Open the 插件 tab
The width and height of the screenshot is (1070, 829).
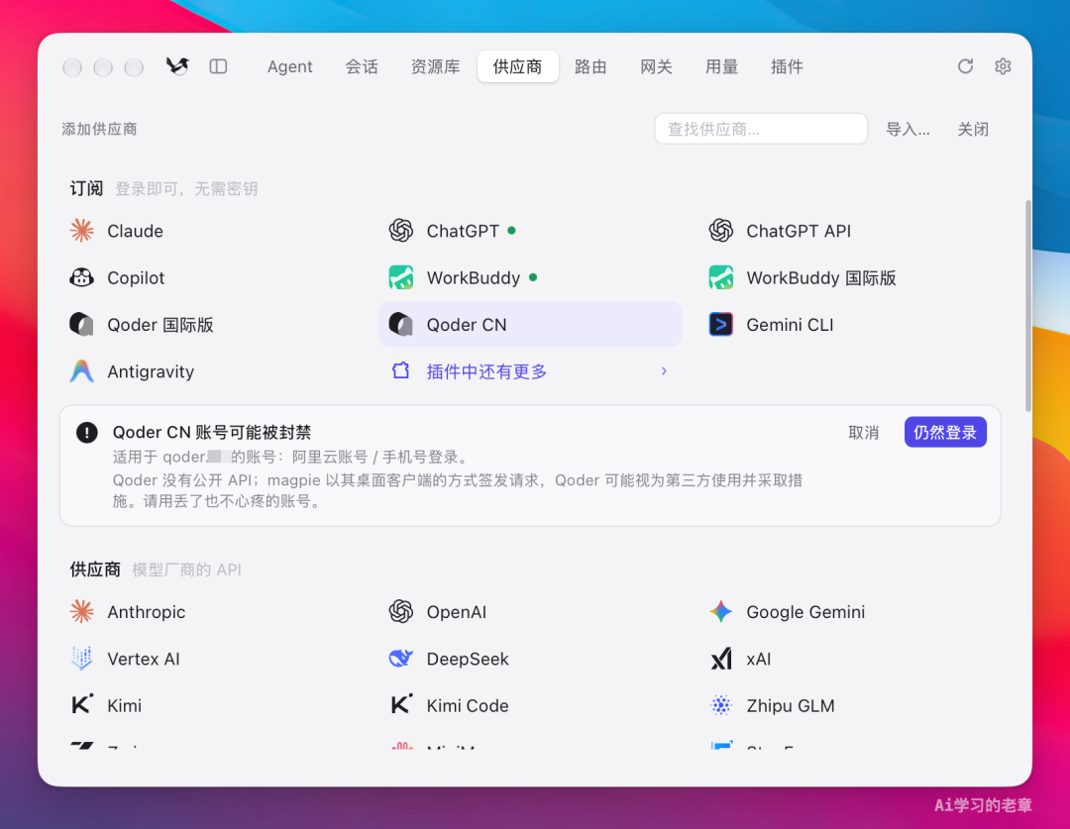click(787, 66)
